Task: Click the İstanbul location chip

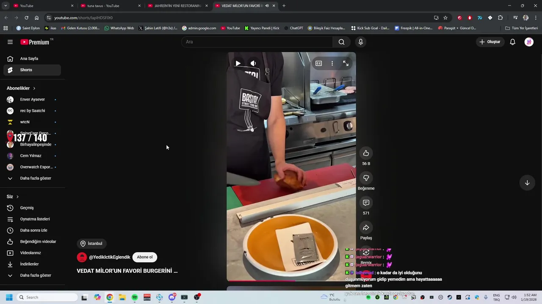Action: [x=91, y=244]
